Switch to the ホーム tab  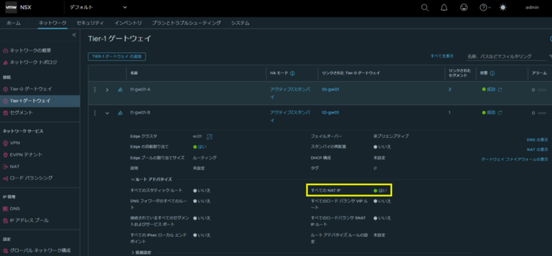13,23
